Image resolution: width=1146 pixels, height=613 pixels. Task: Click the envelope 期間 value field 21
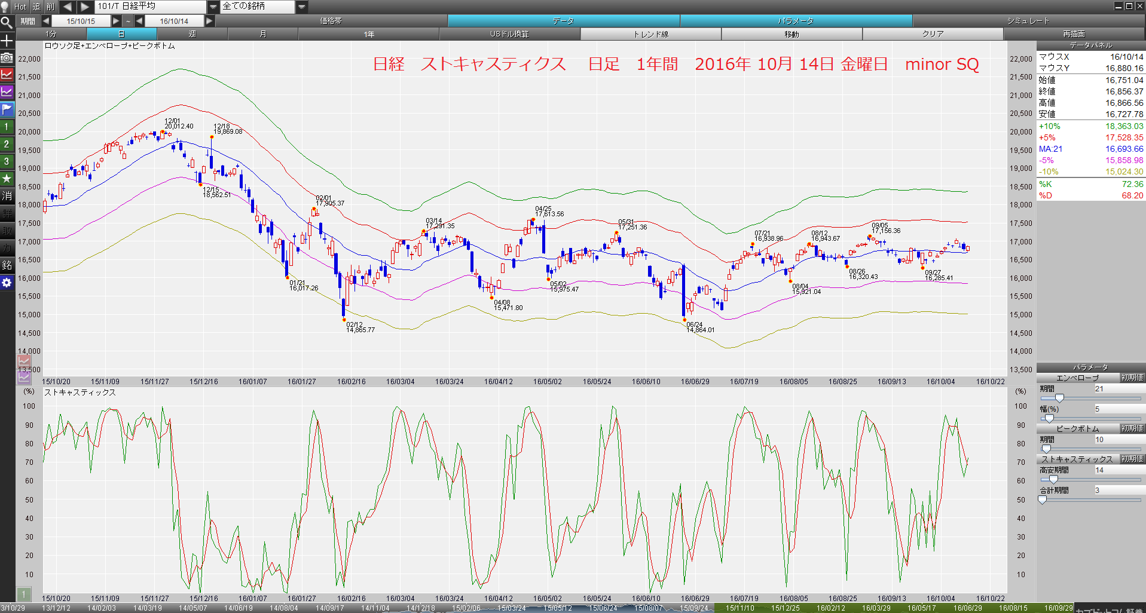[x=1119, y=388]
